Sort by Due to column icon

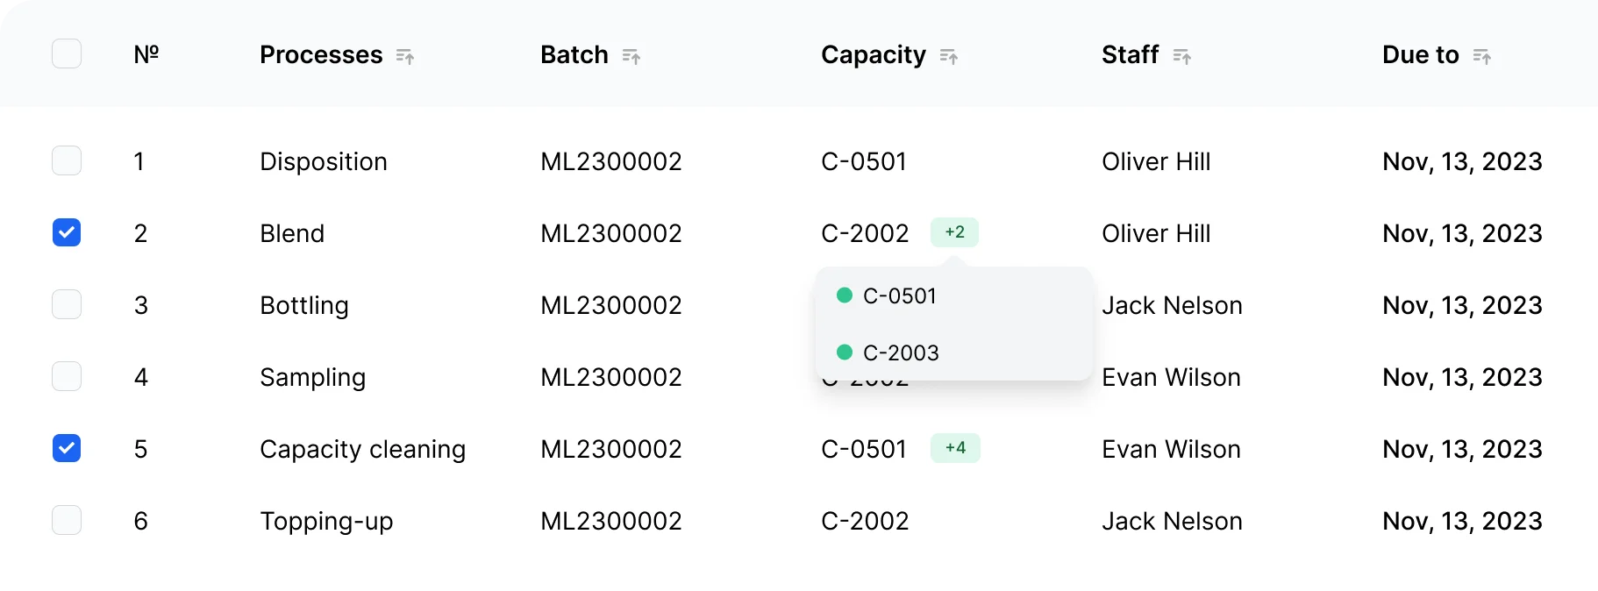click(x=1482, y=56)
